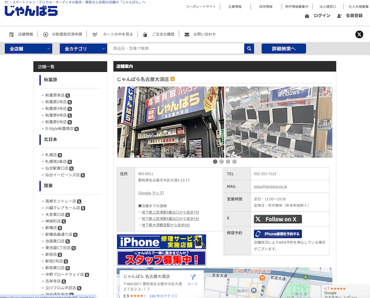
Task: Click the member registration person icon
Action: [x=339, y=16]
